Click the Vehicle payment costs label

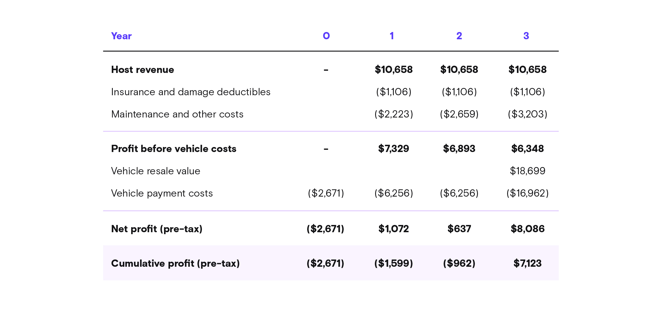coord(162,193)
